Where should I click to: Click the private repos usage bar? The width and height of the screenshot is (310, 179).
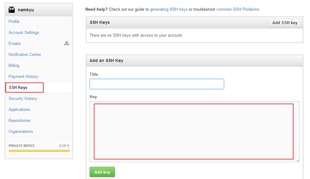pos(39,151)
